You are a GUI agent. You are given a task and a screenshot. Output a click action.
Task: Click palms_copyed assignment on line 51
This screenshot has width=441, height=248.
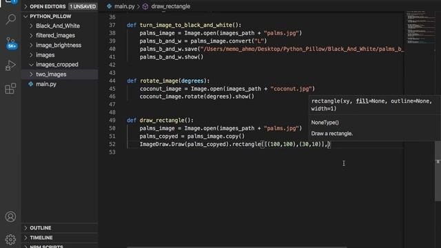(x=192, y=136)
